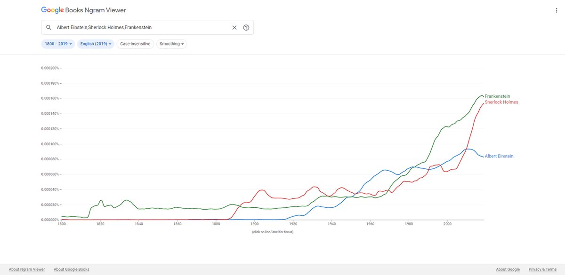Click the 0.000100% y-axis label
Viewport: 565px width, 275px height.
[x=49, y=144]
